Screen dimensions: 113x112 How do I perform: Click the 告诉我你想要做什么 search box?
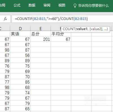[94, 6]
